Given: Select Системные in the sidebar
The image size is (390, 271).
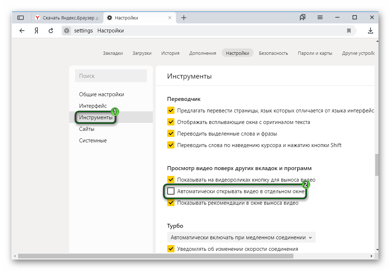Looking at the screenshot, I should pyautogui.click(x=93, y=140).
